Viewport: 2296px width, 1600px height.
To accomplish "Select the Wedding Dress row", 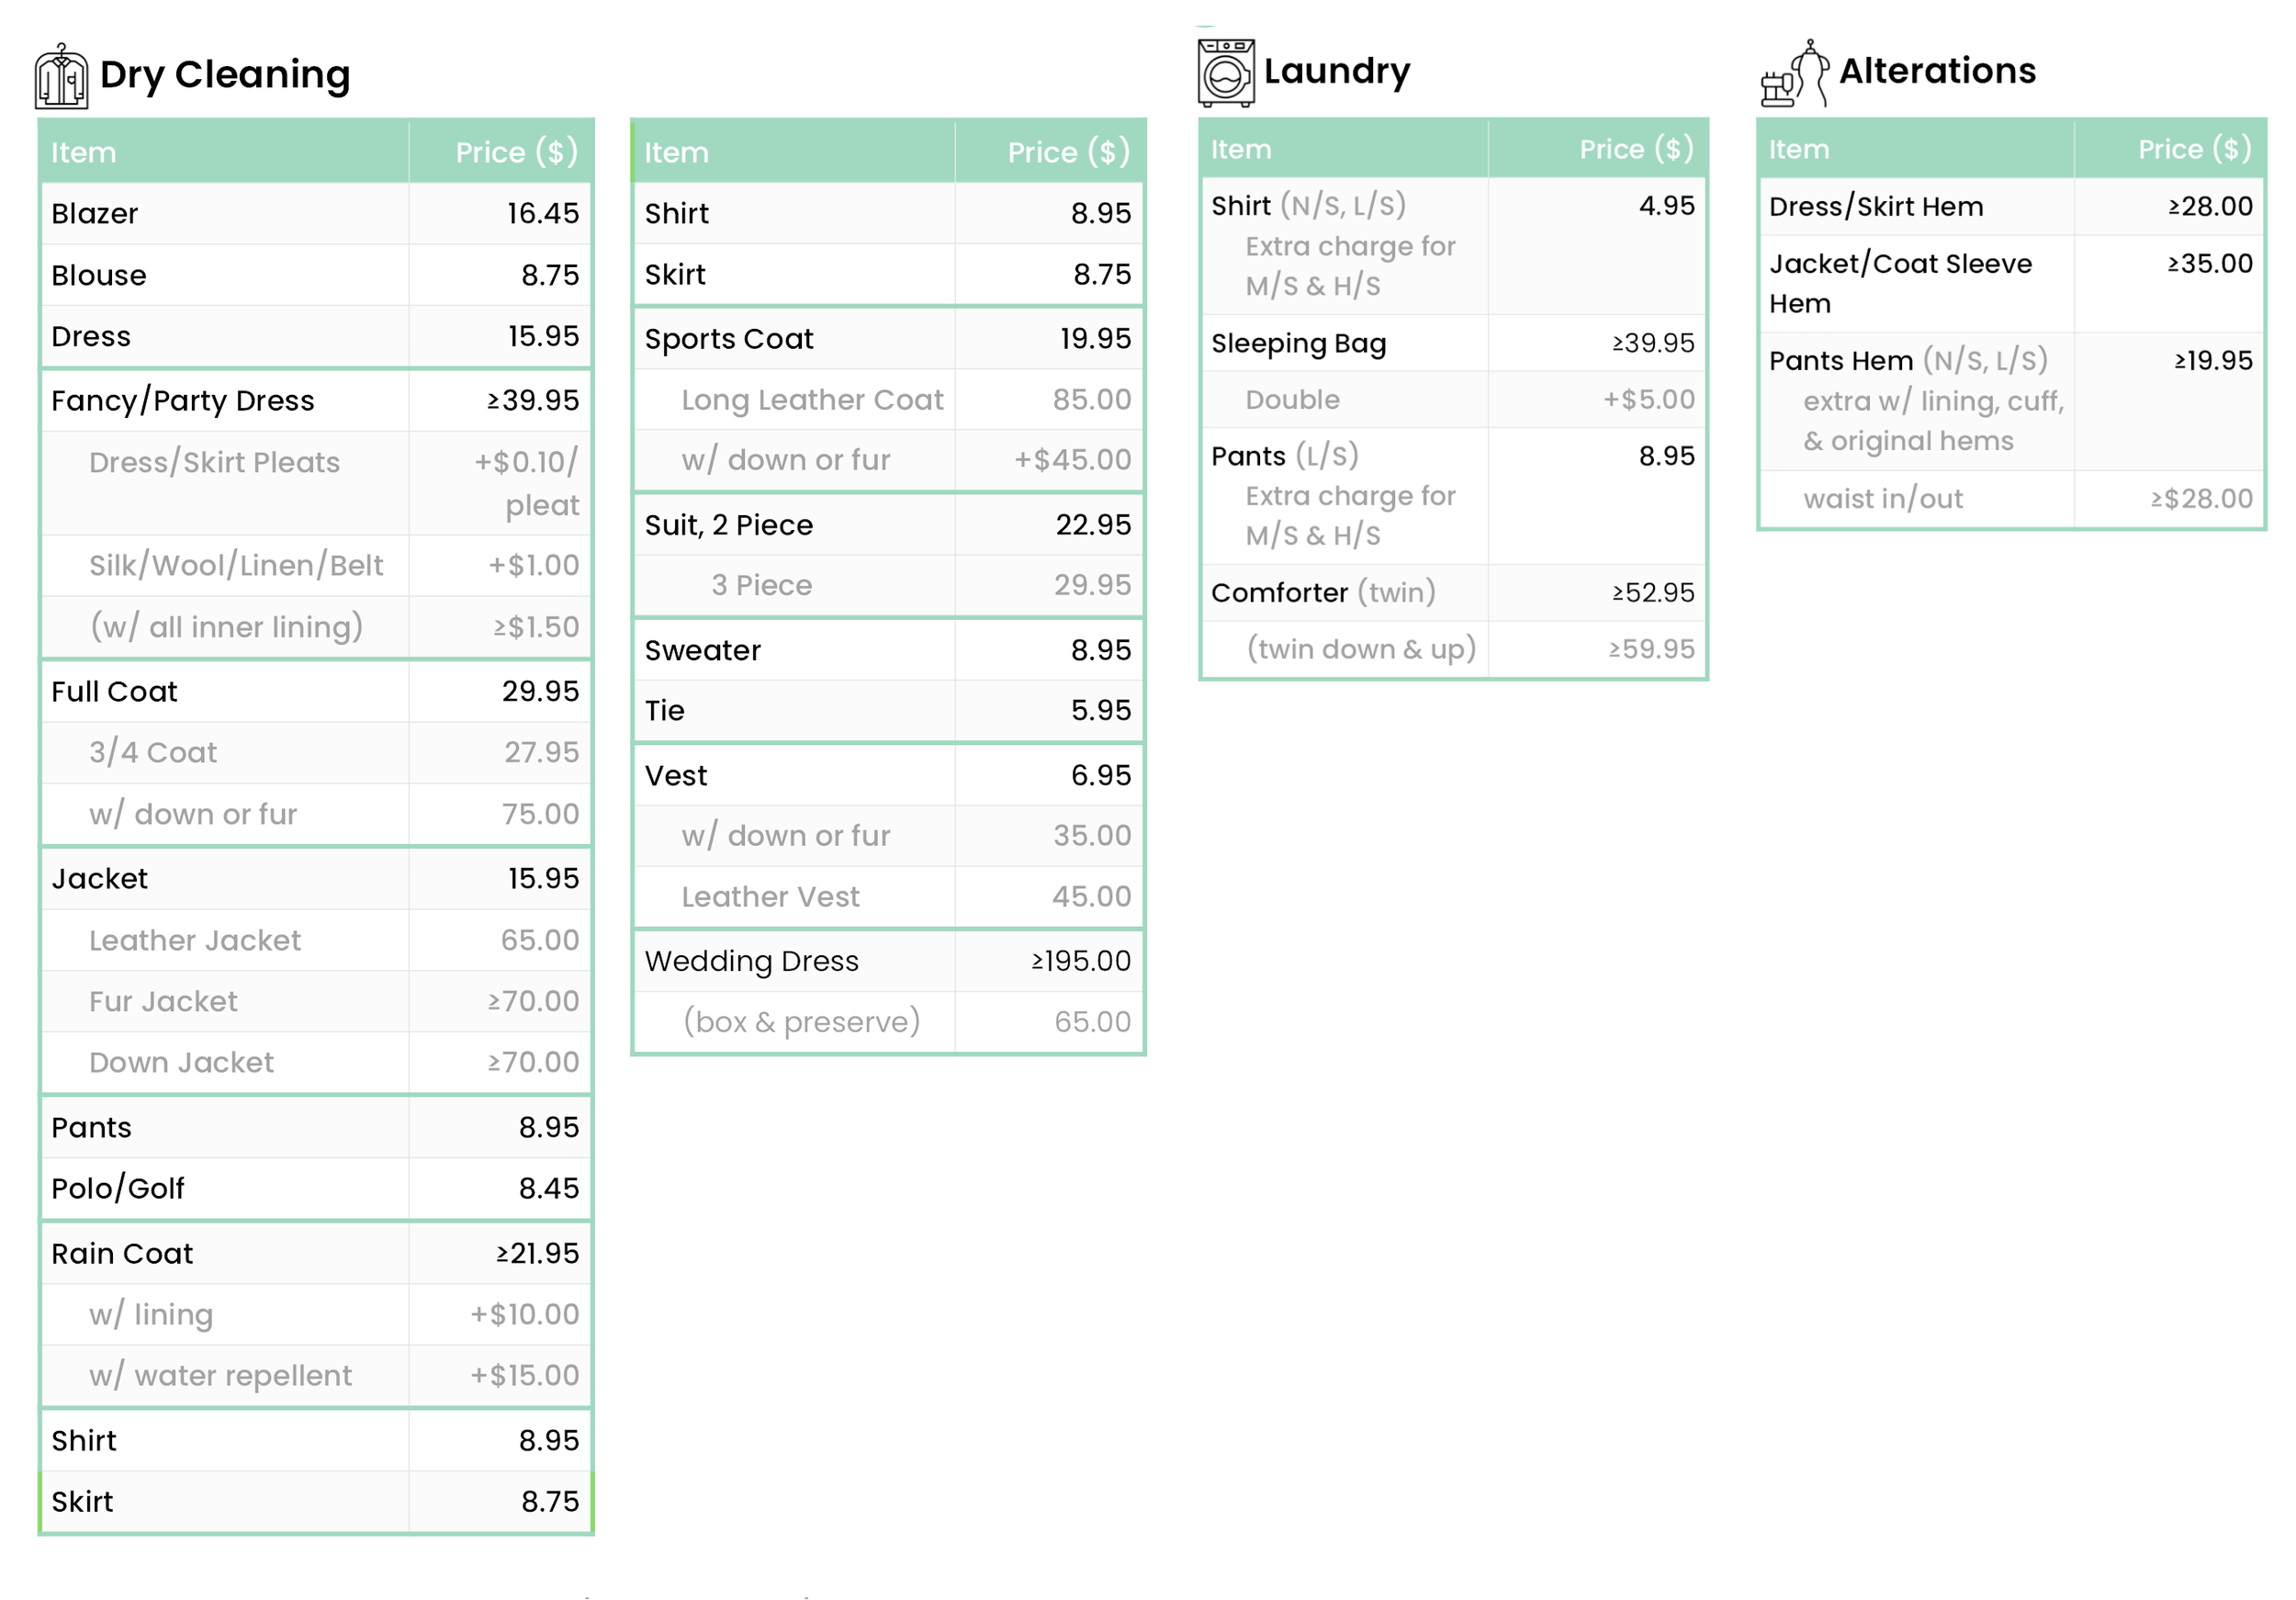I will [751, 961].
